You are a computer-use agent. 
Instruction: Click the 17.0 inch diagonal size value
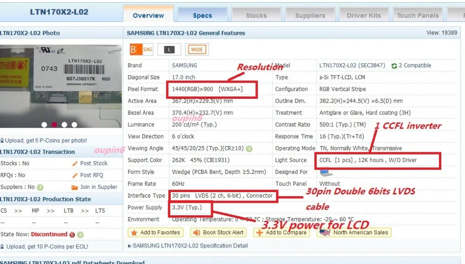coord(184,77)
